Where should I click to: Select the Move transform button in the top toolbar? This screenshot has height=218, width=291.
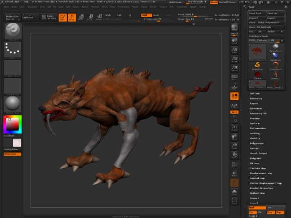click(81, 17)
